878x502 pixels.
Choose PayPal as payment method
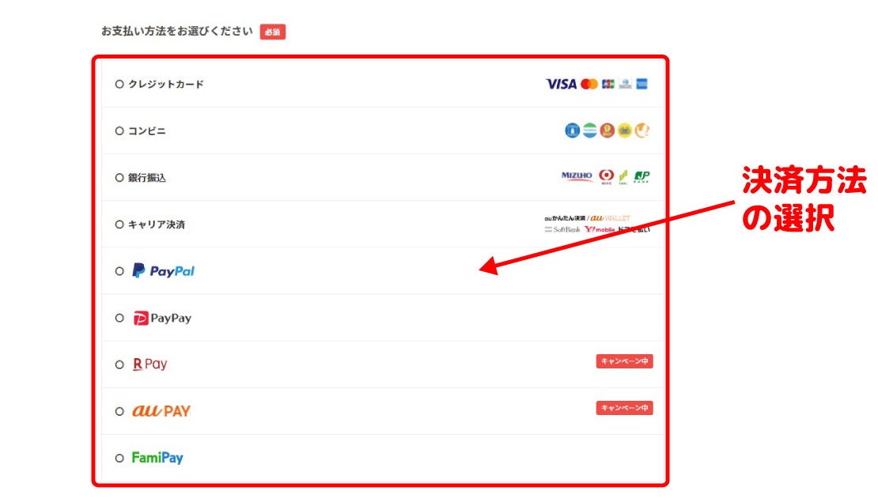point(119,271)
